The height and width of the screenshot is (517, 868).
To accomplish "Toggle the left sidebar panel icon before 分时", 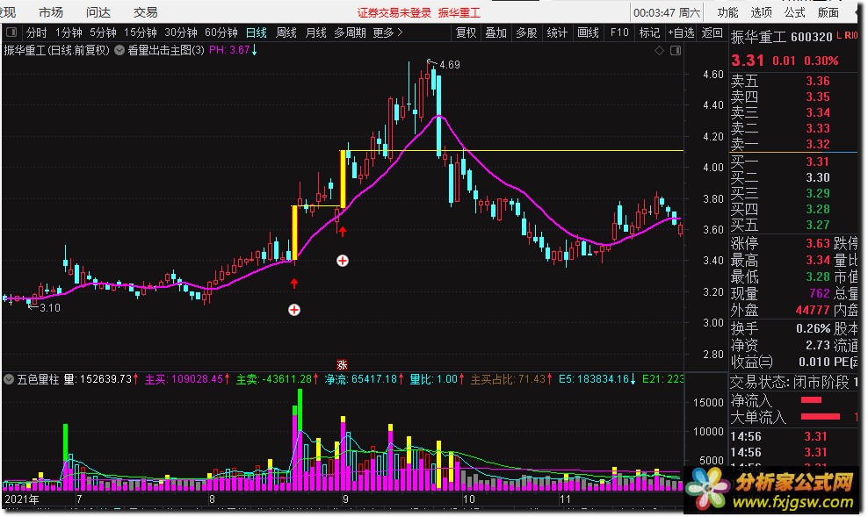I will (x=11, y=32).
